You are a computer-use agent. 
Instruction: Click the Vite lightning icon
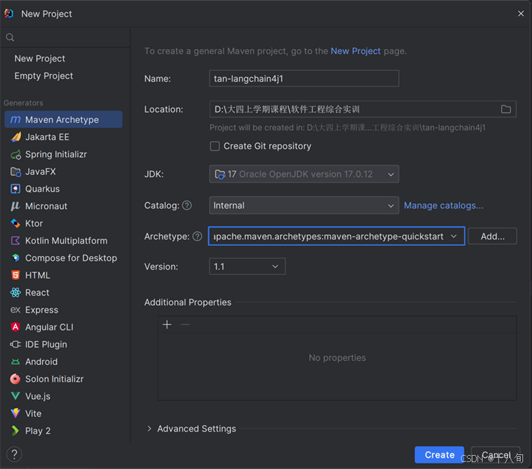pos(16,413)
